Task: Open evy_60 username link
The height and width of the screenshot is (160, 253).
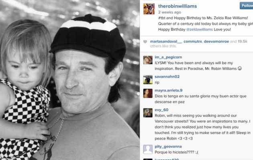Action: [161, 110]
